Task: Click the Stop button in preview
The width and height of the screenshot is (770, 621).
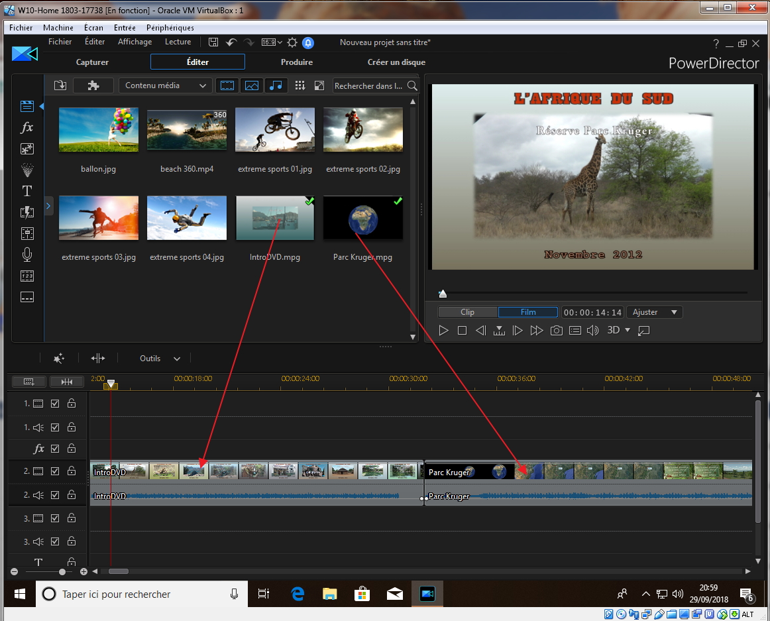Action: click(x=463, y=330)
